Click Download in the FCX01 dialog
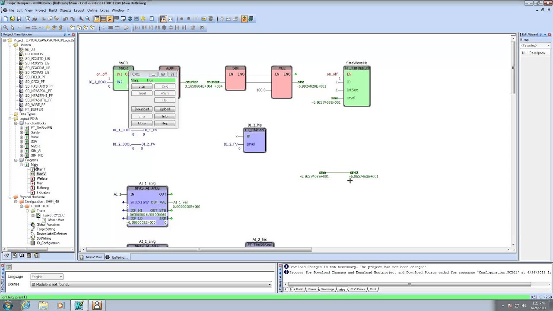Viewport: 553px width, 311px height. (x=142, y=109)
